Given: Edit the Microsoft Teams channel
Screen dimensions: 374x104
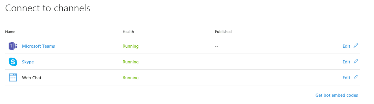Looking at the screenshot, I should [346, 46].
